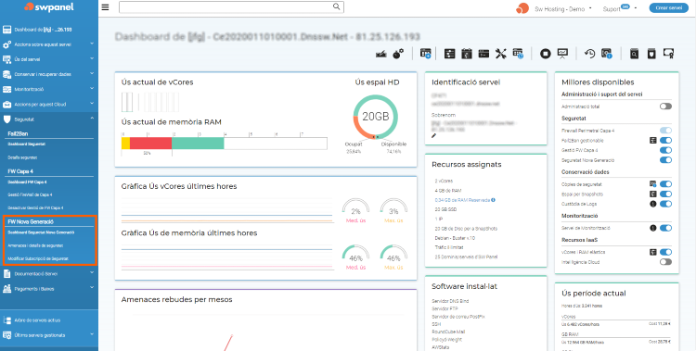Enable the Administració total toggle
The height and width of the screenshot is (351, 696).
click(665, 107)
